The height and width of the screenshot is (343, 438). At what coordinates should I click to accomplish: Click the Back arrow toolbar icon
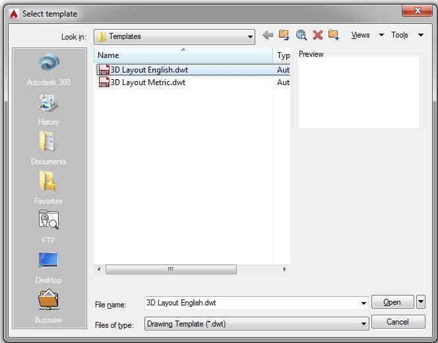268,35
